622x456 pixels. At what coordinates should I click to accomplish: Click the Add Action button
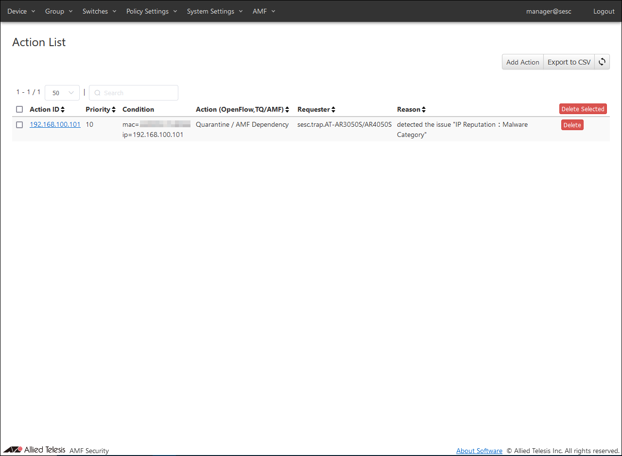point(522,62)
